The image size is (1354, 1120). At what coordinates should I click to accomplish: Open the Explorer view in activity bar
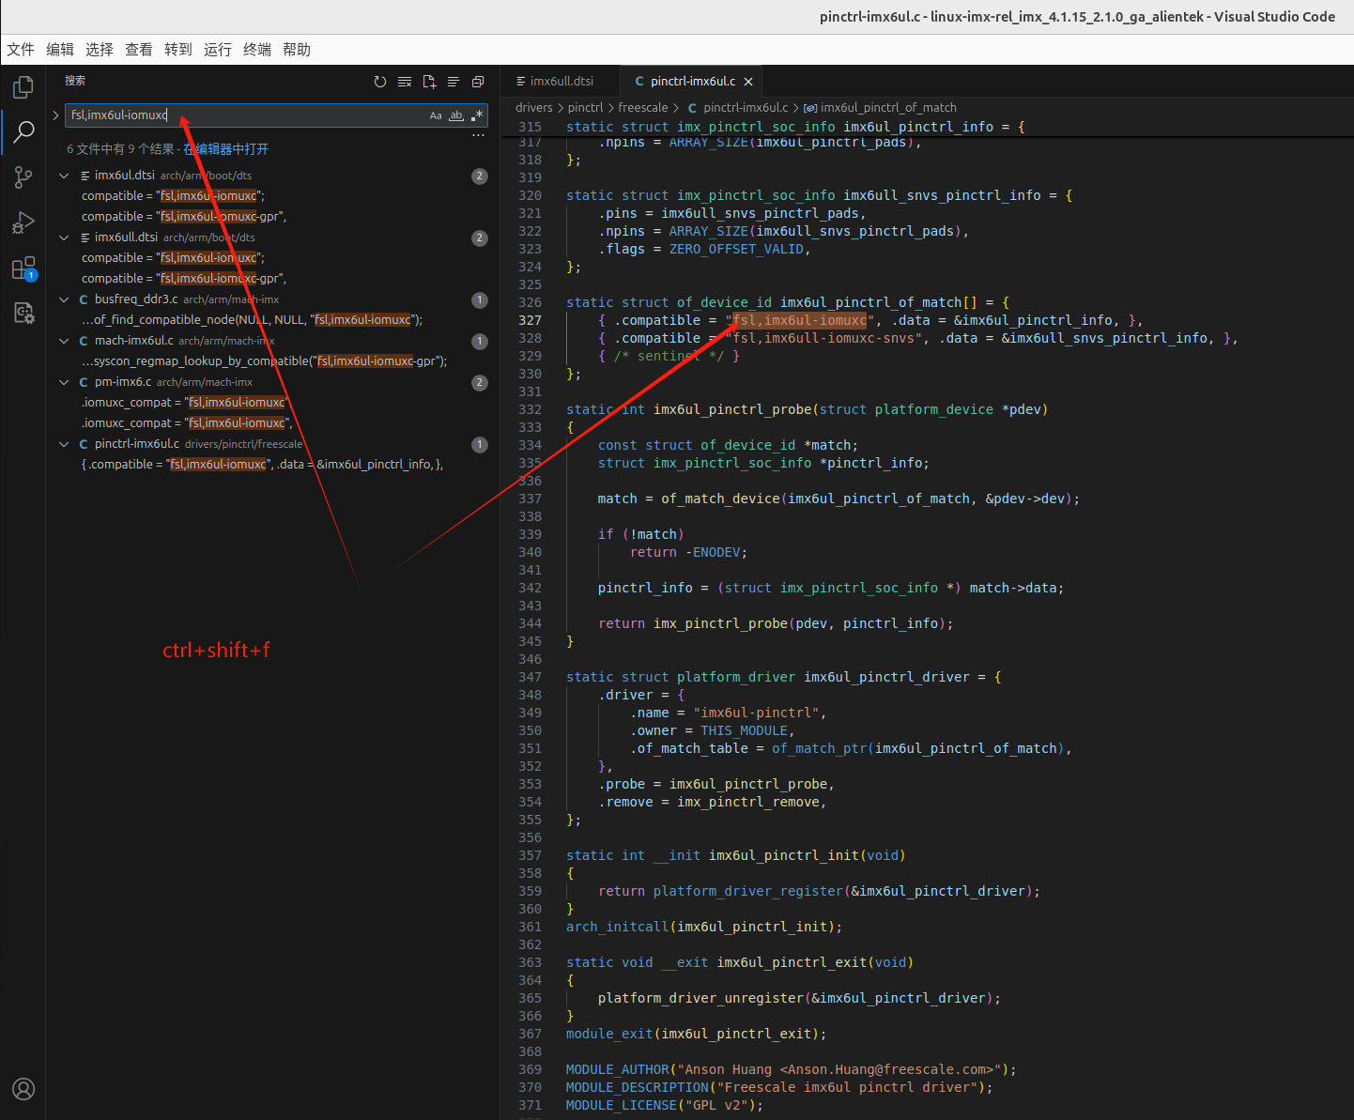click(23, 87)
